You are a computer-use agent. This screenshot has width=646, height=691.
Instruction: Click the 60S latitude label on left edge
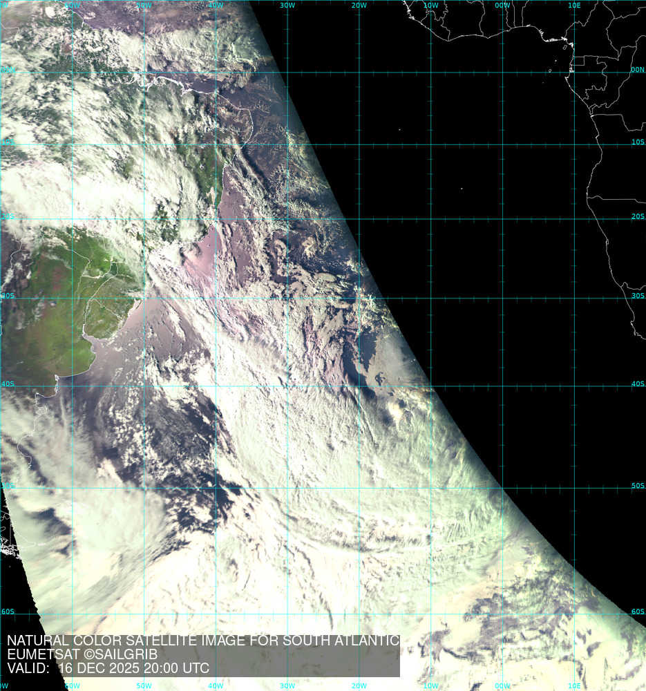[x=8, y=612]
